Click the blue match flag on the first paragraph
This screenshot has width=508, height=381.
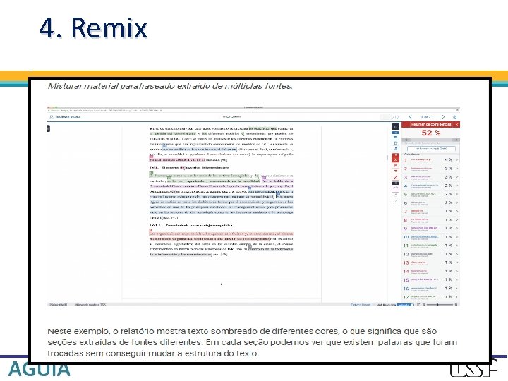(x=164, y=146)
